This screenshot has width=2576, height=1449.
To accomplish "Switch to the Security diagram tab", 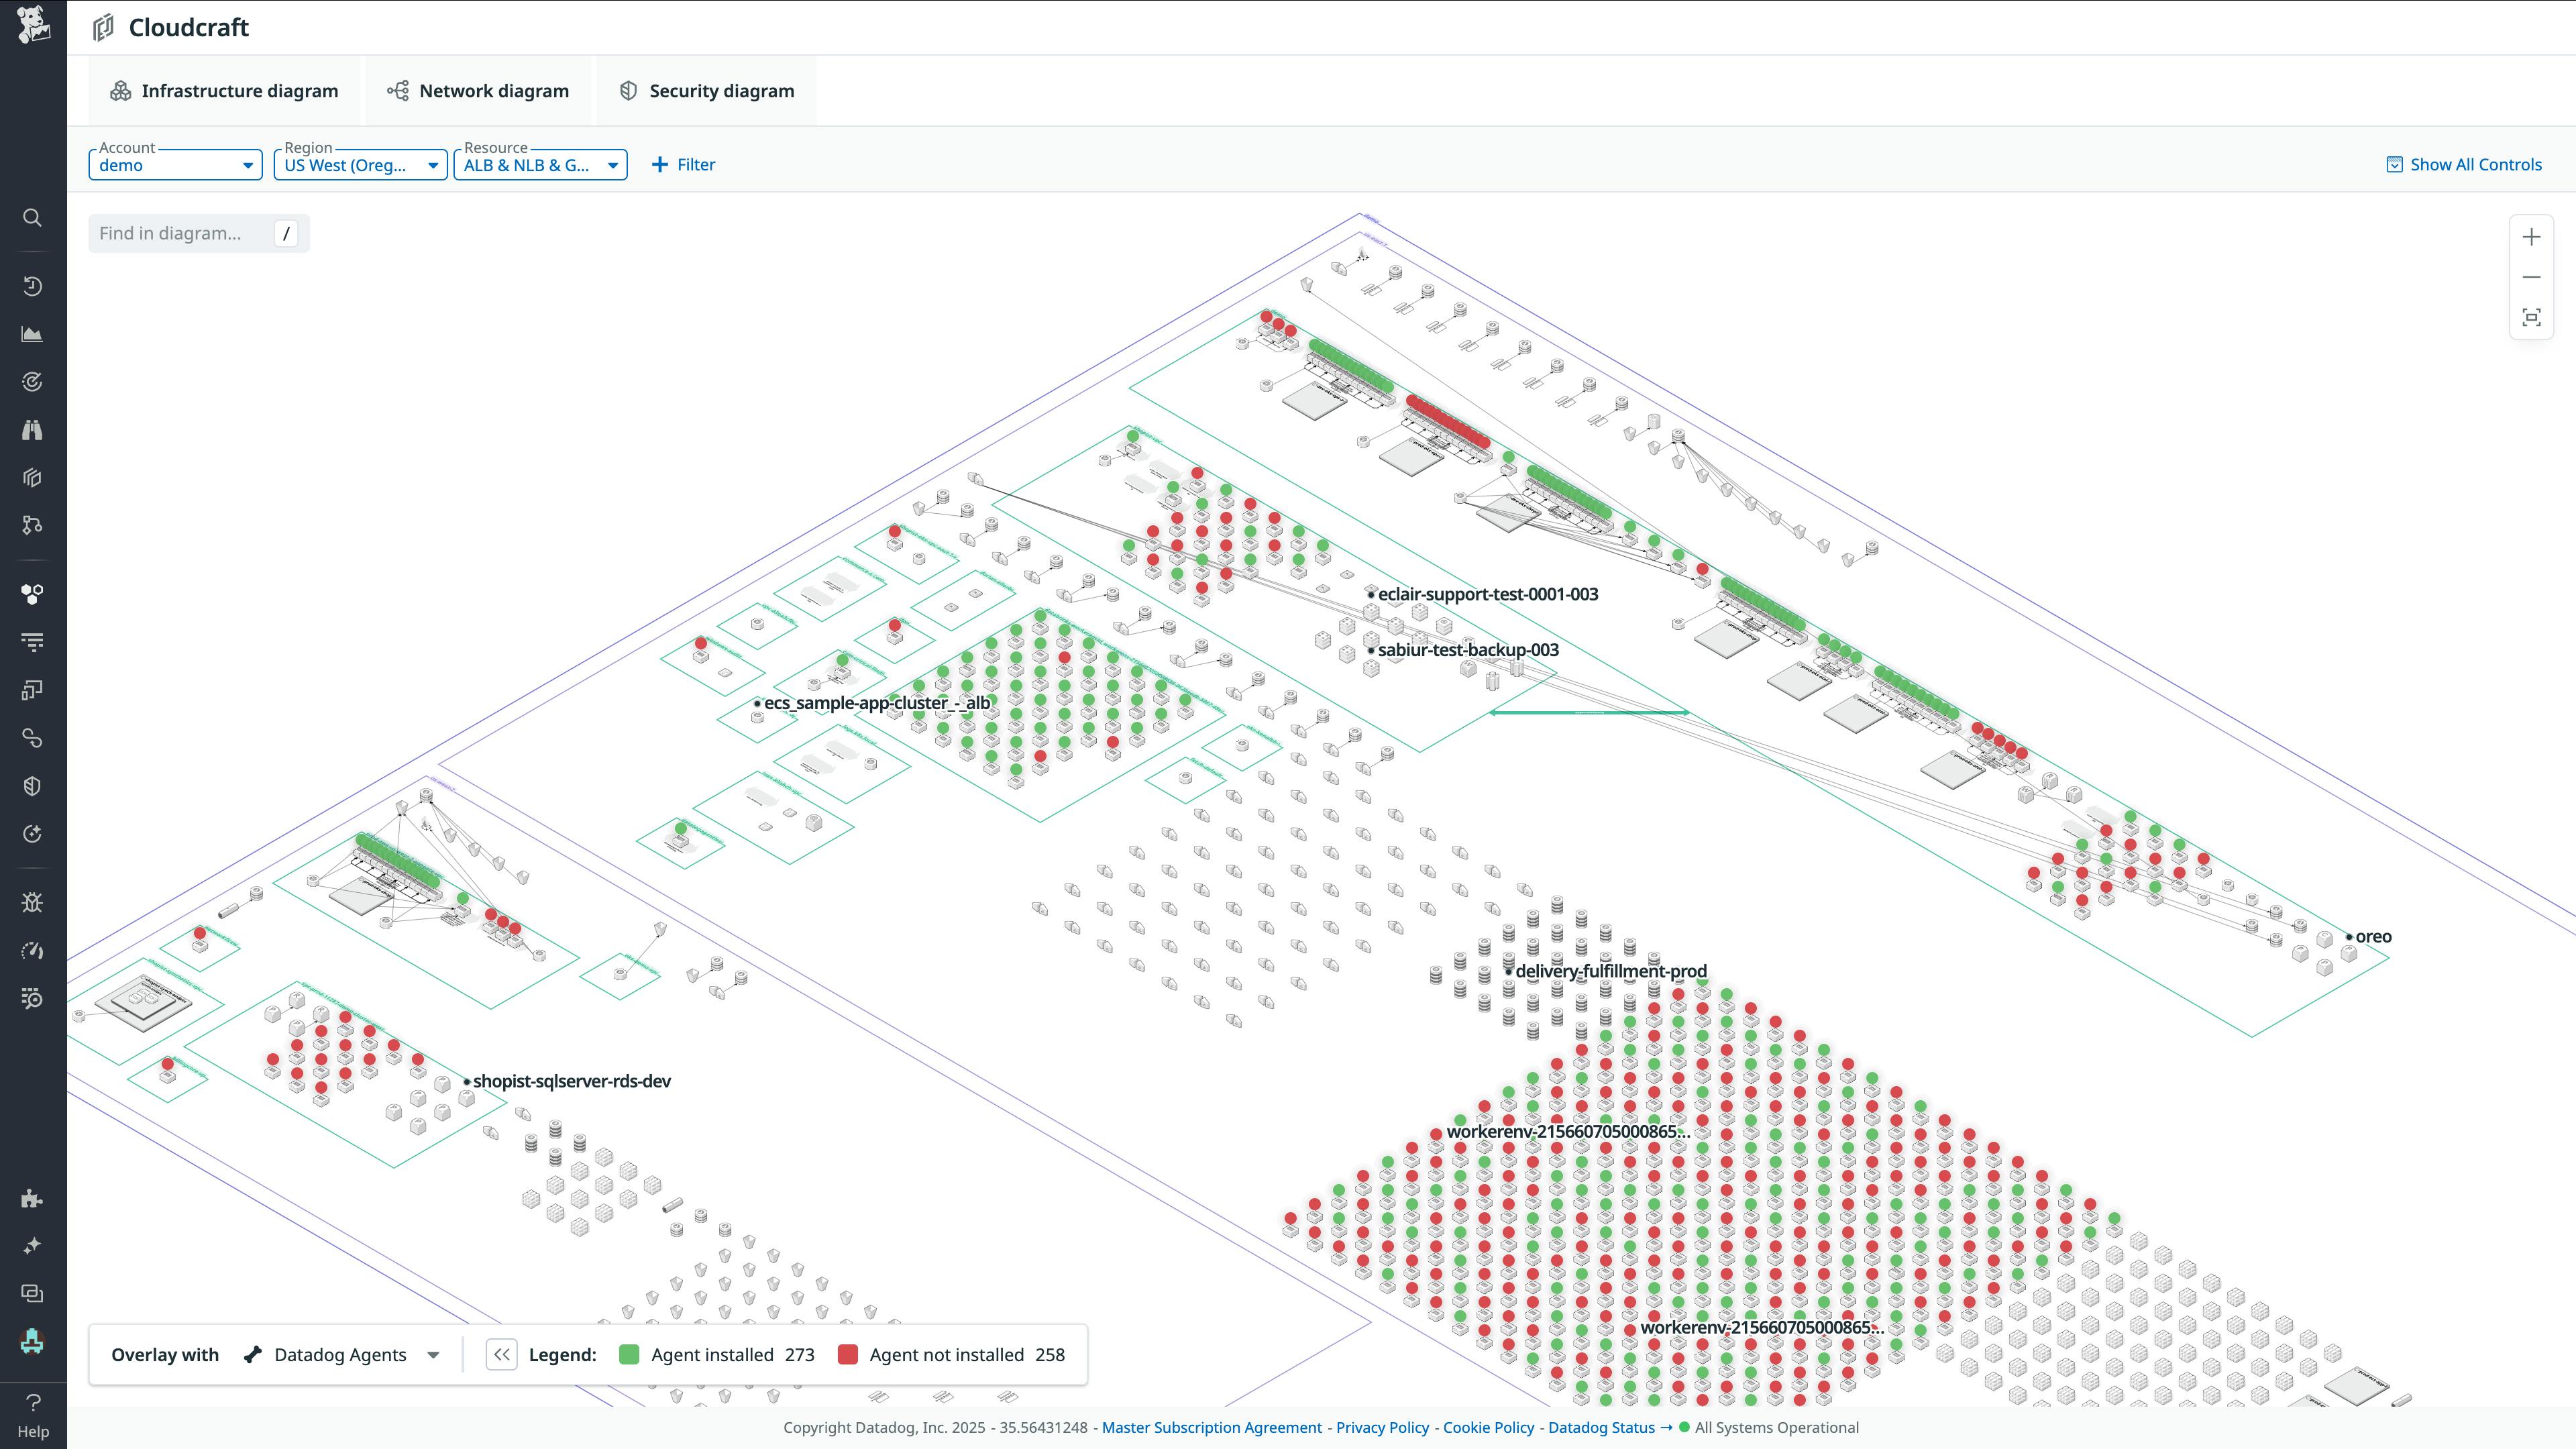I will 707,91.
